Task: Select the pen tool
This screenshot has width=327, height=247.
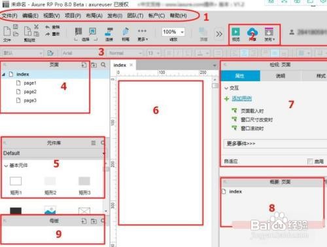Action: tap(125, 31)
